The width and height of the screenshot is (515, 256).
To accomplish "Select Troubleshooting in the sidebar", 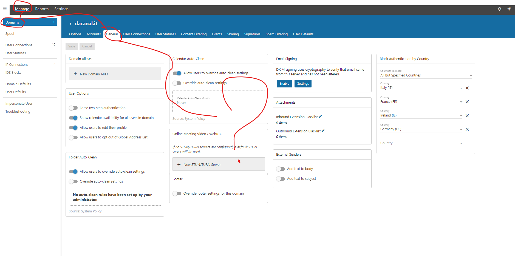I will (18, 112).
